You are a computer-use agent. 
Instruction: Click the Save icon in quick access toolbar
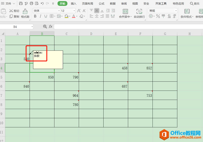click(x=21, y=3)
